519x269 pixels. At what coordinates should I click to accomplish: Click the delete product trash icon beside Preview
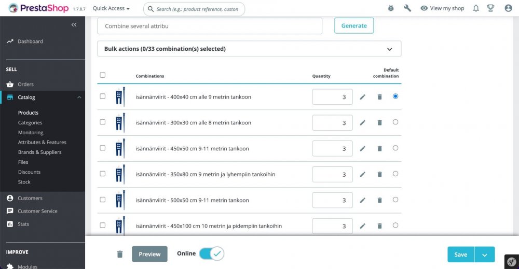tap(120, 254)
